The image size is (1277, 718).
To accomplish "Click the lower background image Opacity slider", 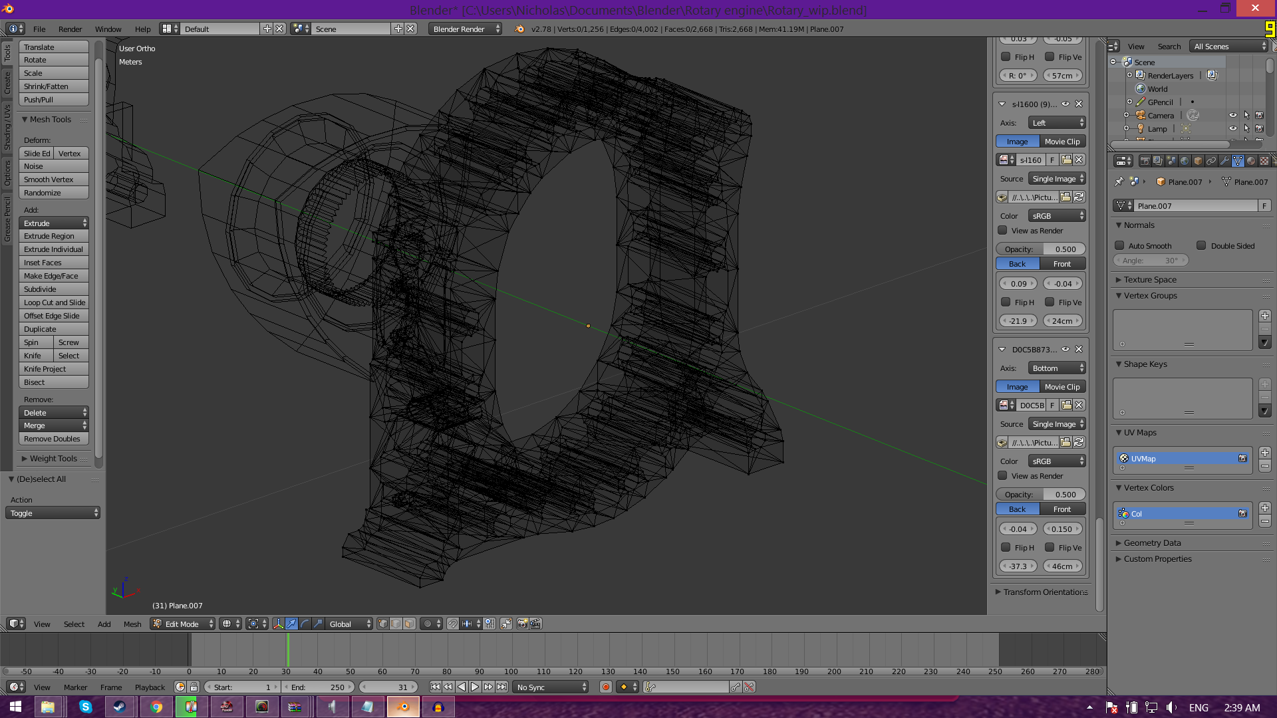I will coord(1041,495).
